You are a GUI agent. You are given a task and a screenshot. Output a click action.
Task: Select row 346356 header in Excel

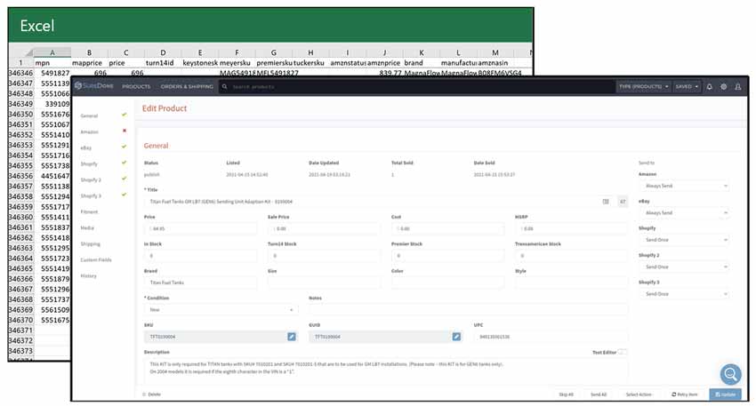click(20, 176)
